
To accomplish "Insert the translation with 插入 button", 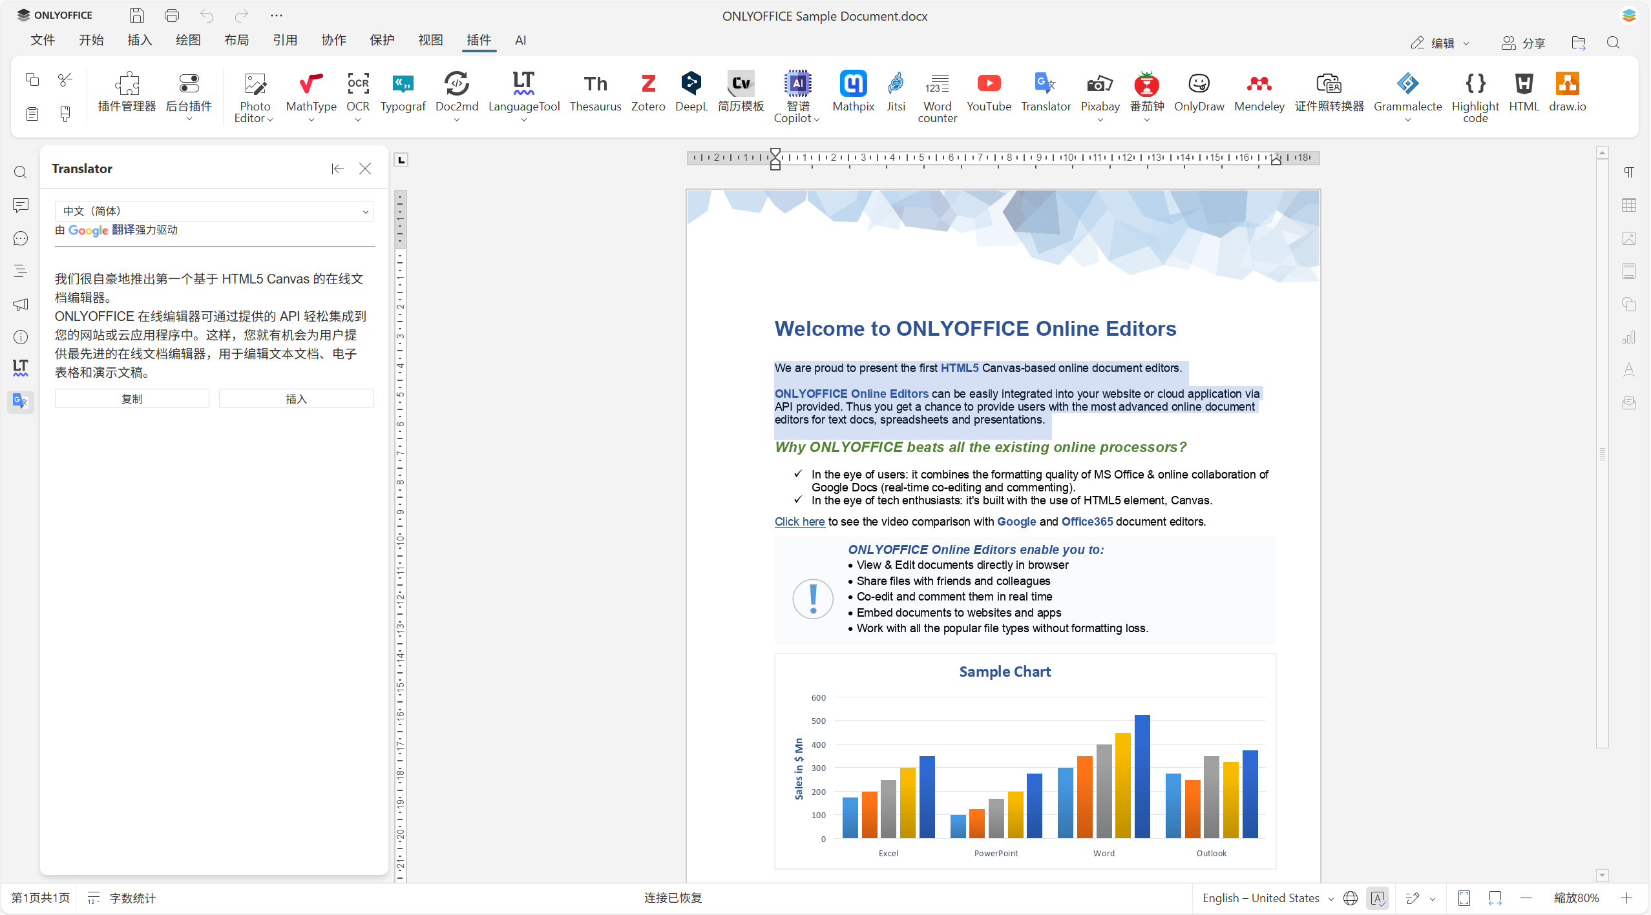I will pyautogui.click(x=297, y=399).
